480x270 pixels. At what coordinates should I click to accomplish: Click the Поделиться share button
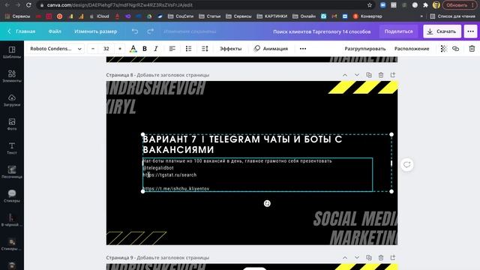[398, 31]
